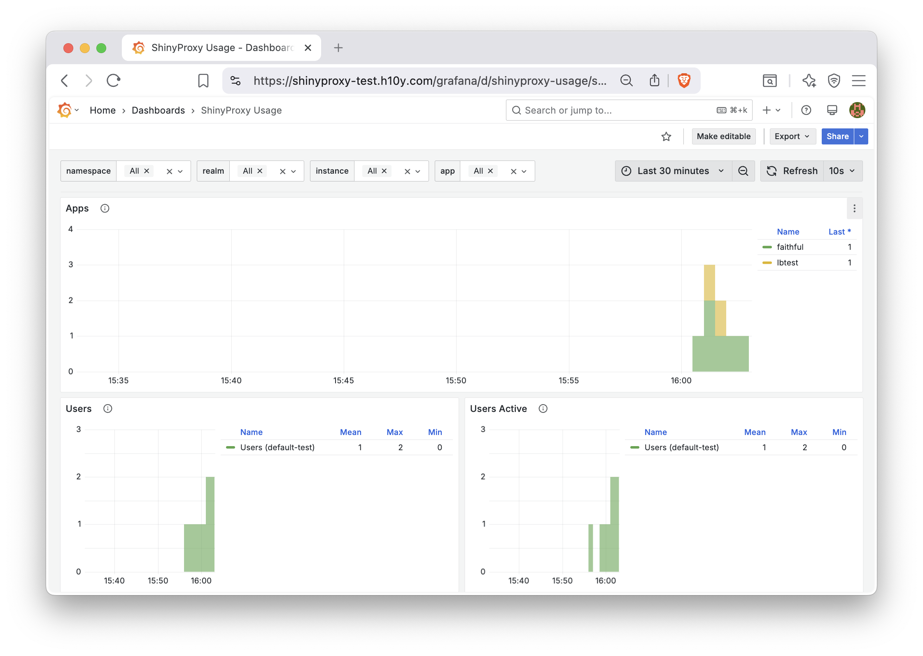
Task: Navigate to Dashboards via the breadcrumb
Action: point(158,110)
